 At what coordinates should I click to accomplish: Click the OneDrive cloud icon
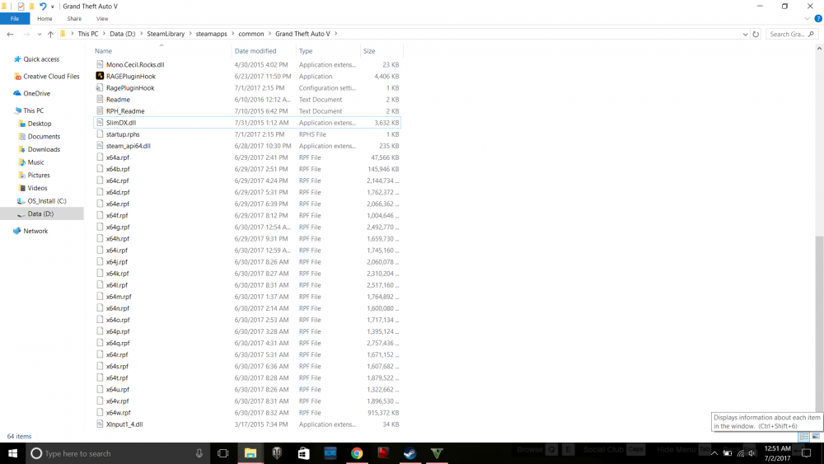(x=16, y=93)
